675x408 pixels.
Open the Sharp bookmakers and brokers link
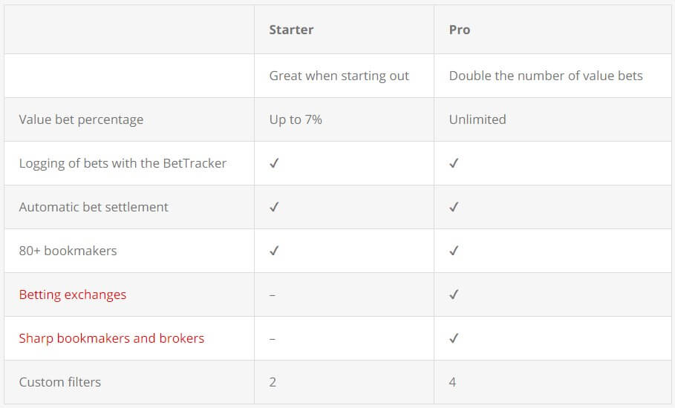click(x=111, y=338)
